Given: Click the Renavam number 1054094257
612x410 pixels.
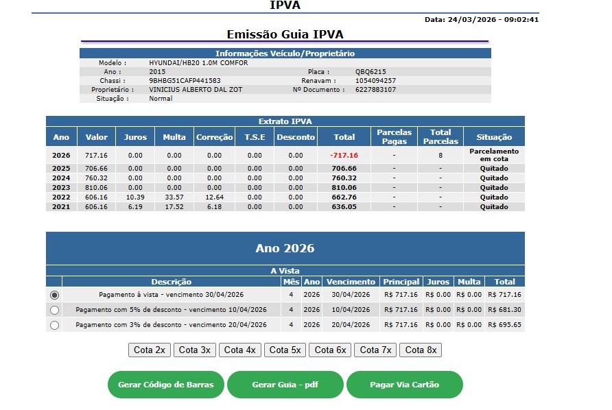Looking at the screenshot, I should point(375,81).
